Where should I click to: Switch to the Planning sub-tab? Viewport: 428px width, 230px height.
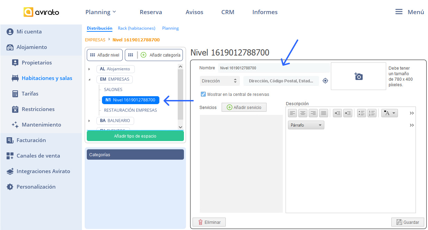click(x=170, y=28)
